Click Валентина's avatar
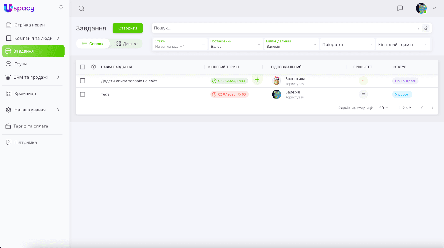The width and height of the screenshot is (444, 248). point(276,81)
